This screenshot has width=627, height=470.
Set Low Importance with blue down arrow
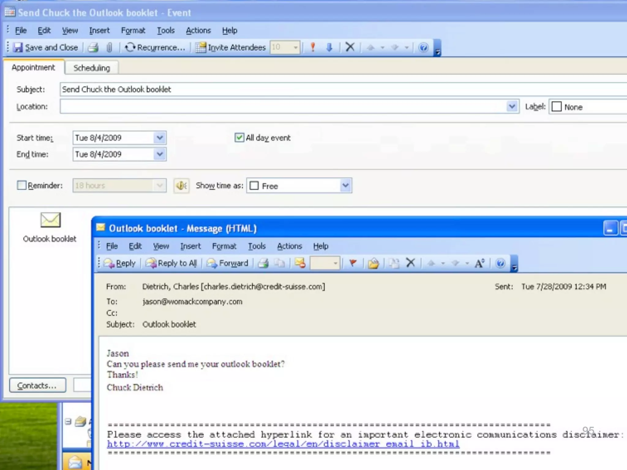pos(329,47)
